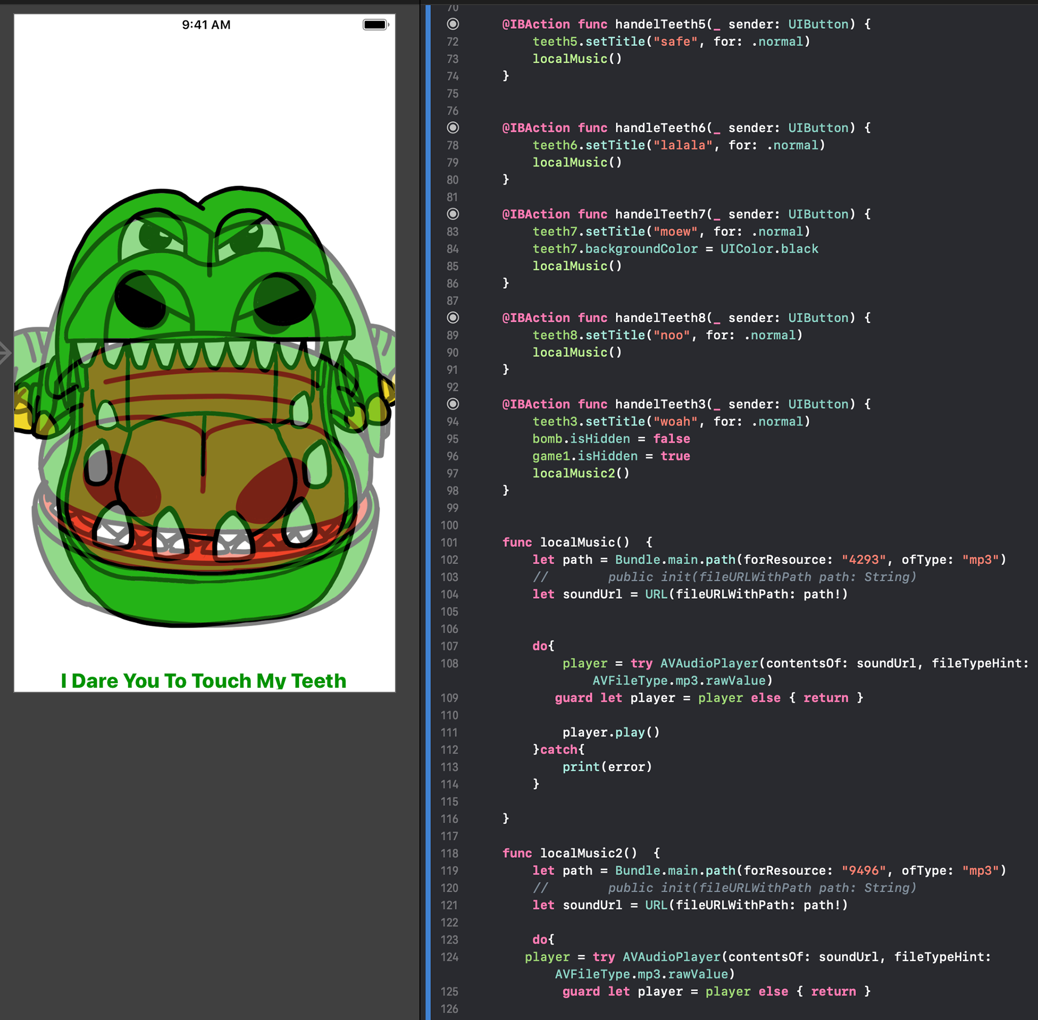Click the false keyword on line 95
This screenshot has width=1038, height=1020.
pos(672,439)
